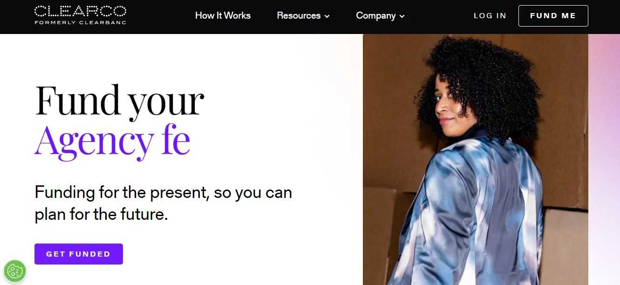This screenshot has height=285, width=620.
Task: Click the 'Funding for the present' subheading line
Action: pyautogui.click(x=164, y=192)
